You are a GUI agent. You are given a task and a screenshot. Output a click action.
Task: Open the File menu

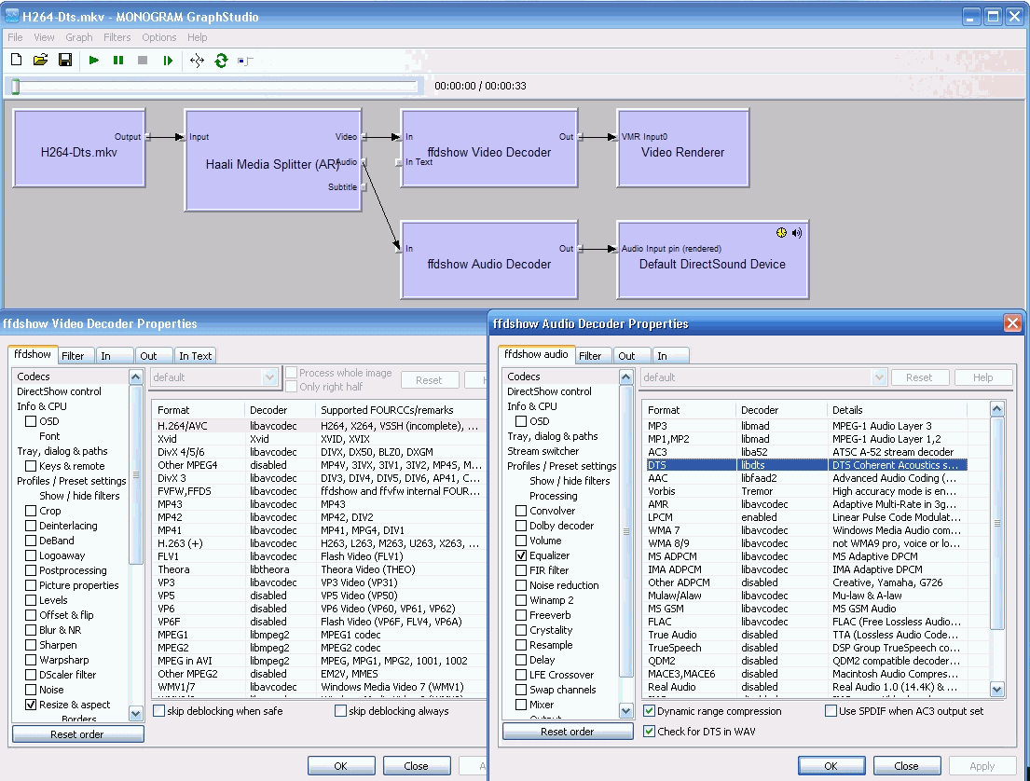[x=15, y=37]
